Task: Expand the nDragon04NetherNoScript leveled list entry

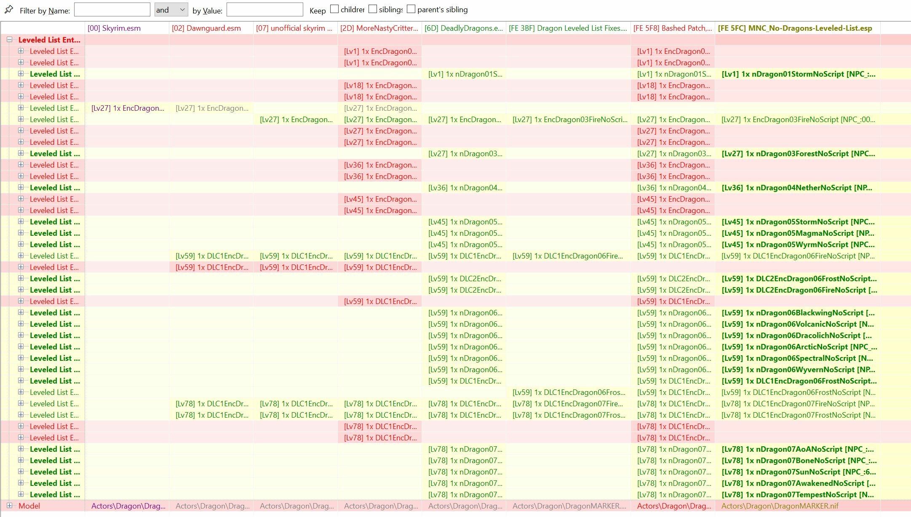Action: point(21,187)
